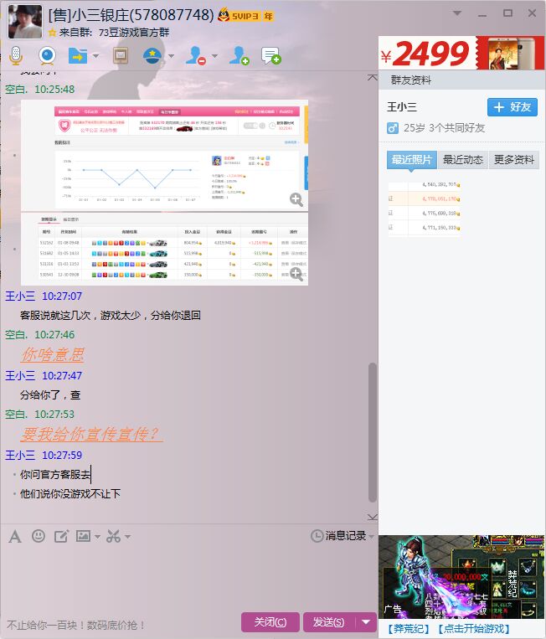Image resolution: width=546 pixels, height=639 pixels.
Task: Open the send file folder icon
Action: [77, 55]
